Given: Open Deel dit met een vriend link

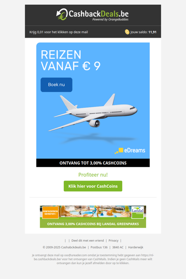Looking at the screenshot, I should click(x=87, y=240).
